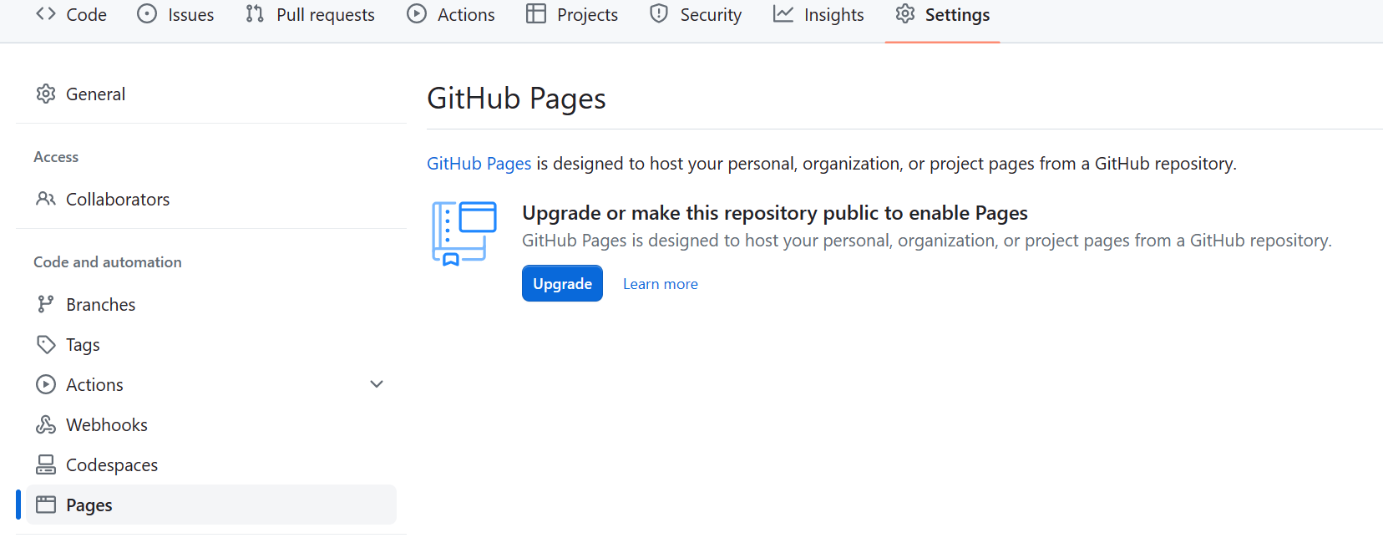Click the sidebar Actions play-circle icon
1383x553 pixels.
tap(46, 384)
